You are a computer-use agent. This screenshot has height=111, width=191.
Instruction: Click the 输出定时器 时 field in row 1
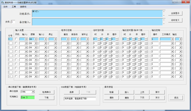[x=124, y=39]
